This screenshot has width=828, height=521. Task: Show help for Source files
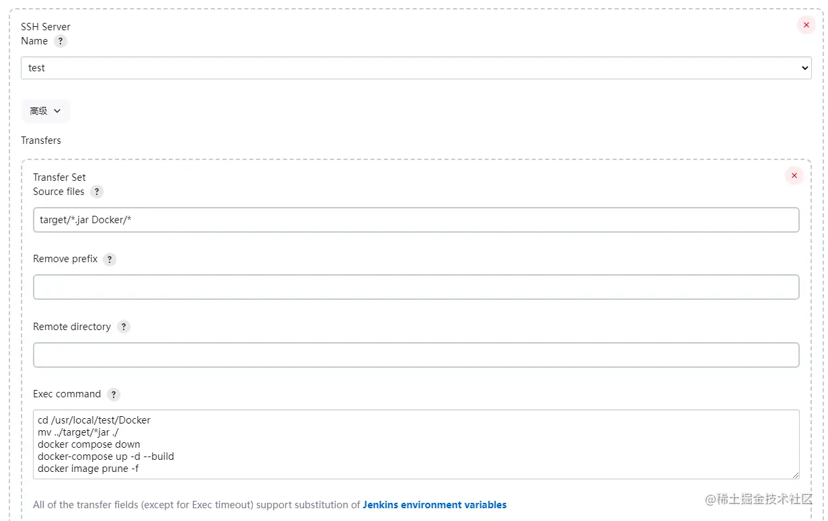pos(97,192)
